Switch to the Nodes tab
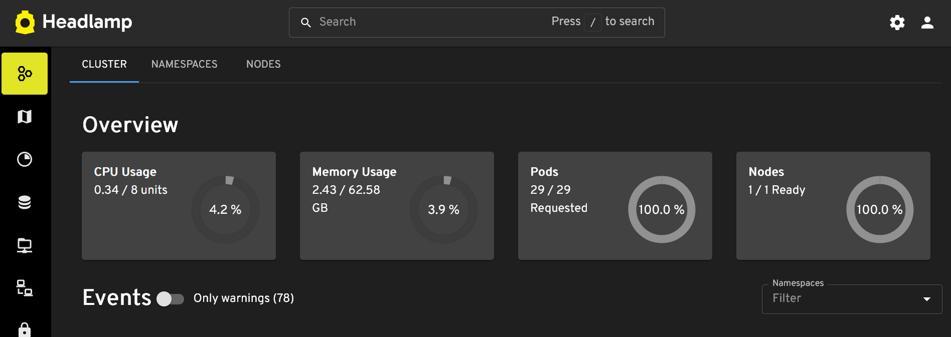Image resolution: width=951 pixels, height=337 pixels. tap(263, 64)
